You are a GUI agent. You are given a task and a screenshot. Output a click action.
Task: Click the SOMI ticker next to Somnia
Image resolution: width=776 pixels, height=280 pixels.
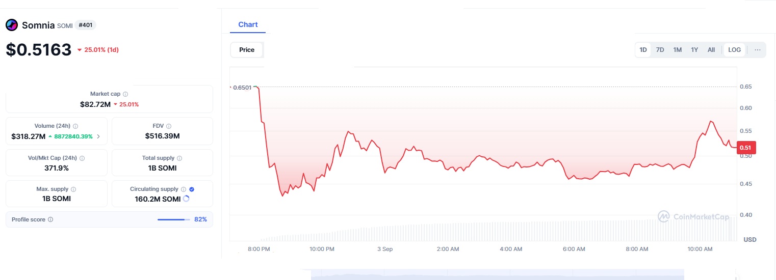click(x=65, y=25)
